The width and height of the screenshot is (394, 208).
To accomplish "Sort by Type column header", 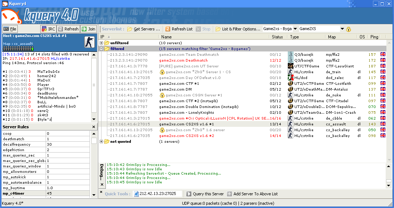I will click(307, 37).
